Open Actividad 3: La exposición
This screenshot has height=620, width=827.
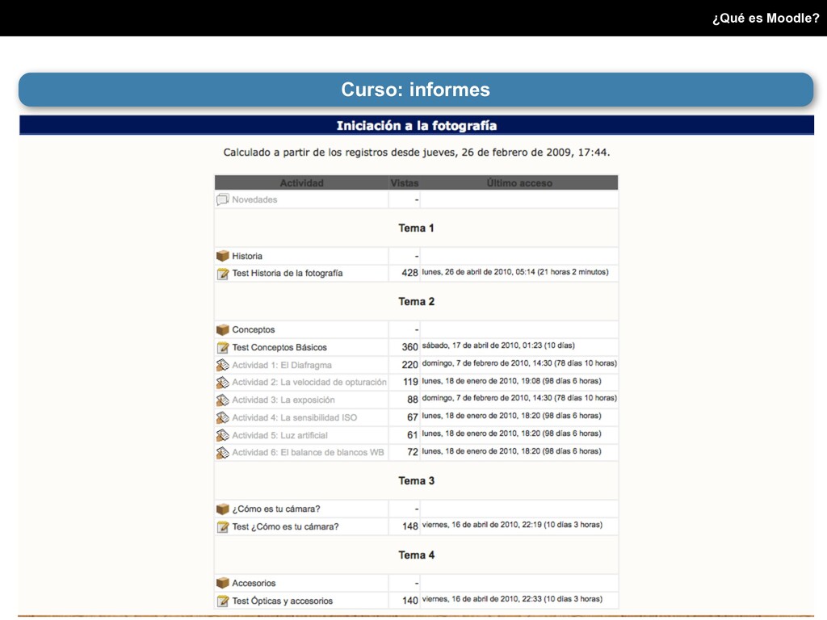coord(283,400)
